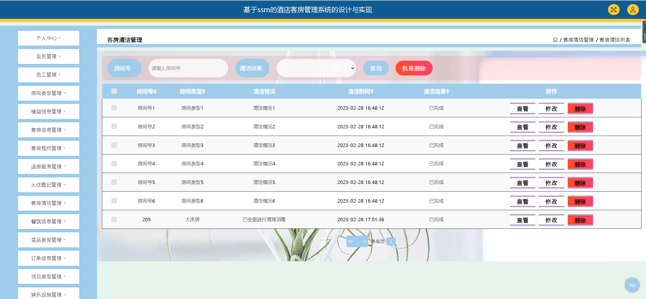
Task: Click the 请输入房间号 search input field
Action: [x=188, y=68]
